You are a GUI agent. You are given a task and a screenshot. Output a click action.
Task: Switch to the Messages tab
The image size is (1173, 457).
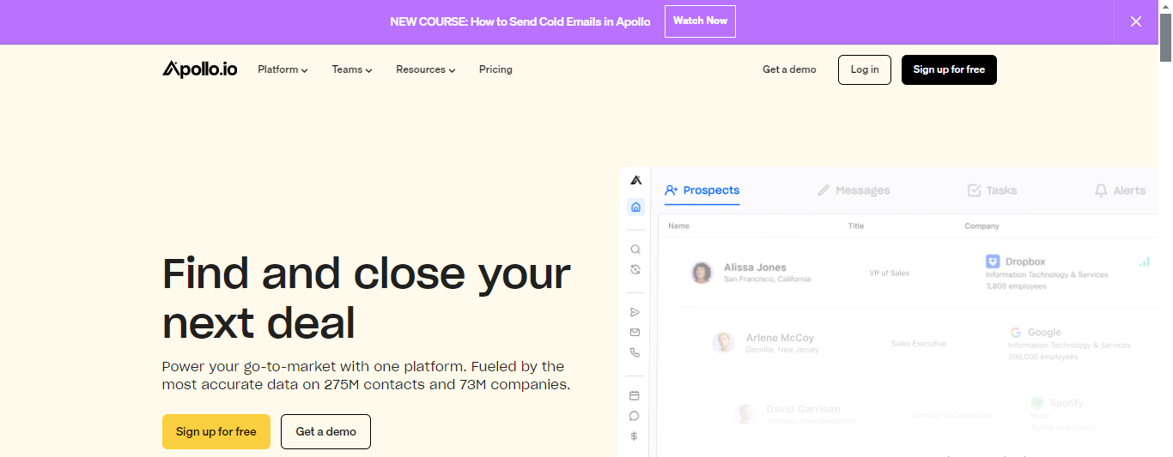click(854, 190)
